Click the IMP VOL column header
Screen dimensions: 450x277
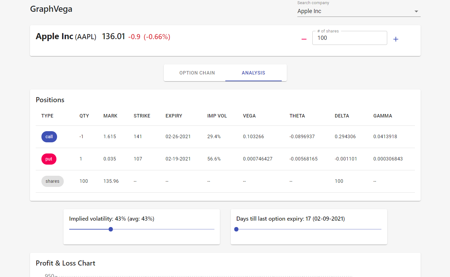click(217, 116)
